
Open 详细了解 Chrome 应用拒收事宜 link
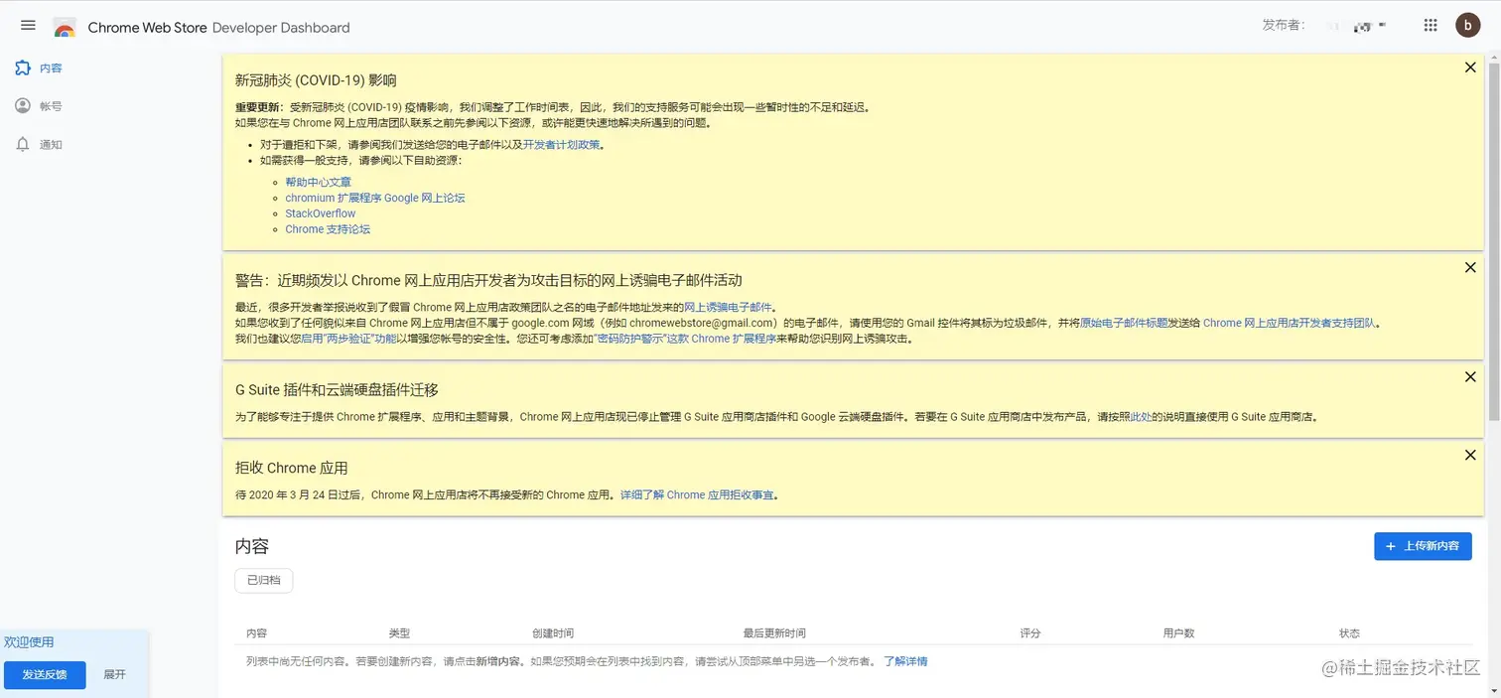point(697,494)
